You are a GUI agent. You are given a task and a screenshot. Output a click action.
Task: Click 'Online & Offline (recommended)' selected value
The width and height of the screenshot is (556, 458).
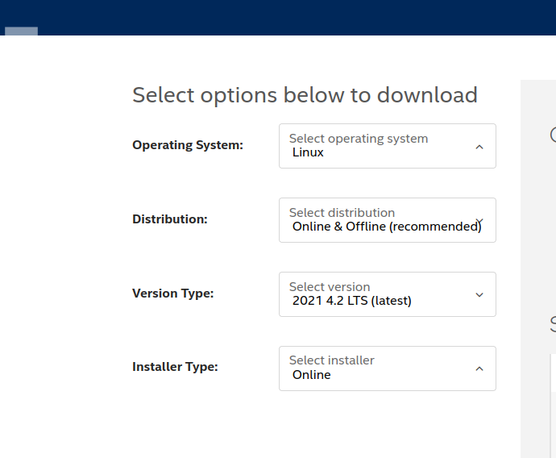tap(386, 227)
